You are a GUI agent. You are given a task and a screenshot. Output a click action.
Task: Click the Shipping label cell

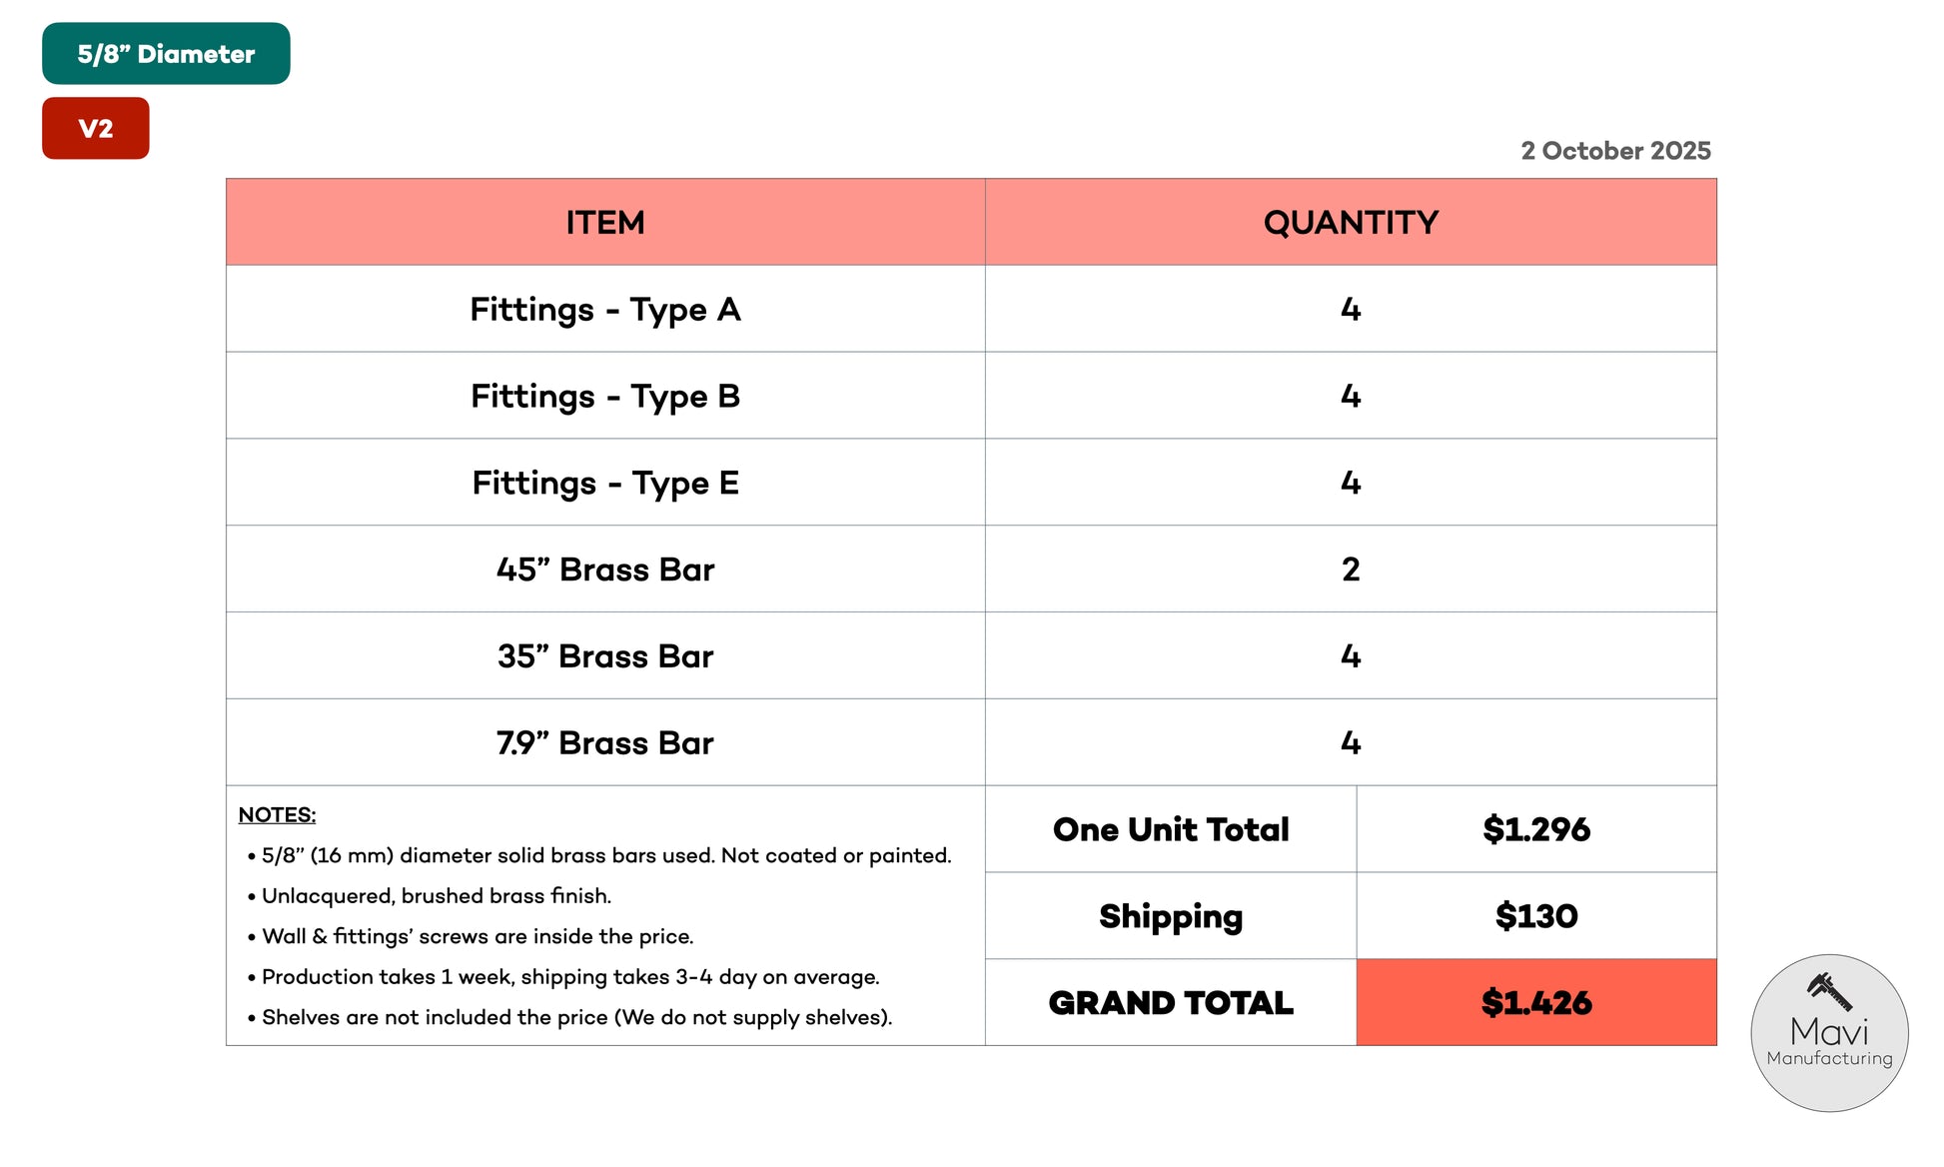[1171, 916]
